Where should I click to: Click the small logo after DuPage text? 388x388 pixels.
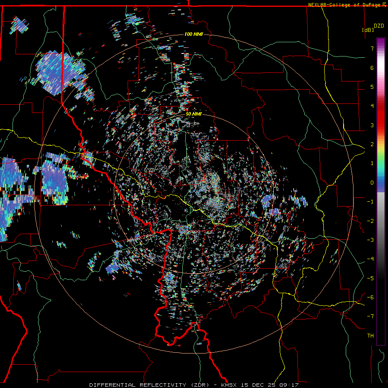click(x=384, y=5)
